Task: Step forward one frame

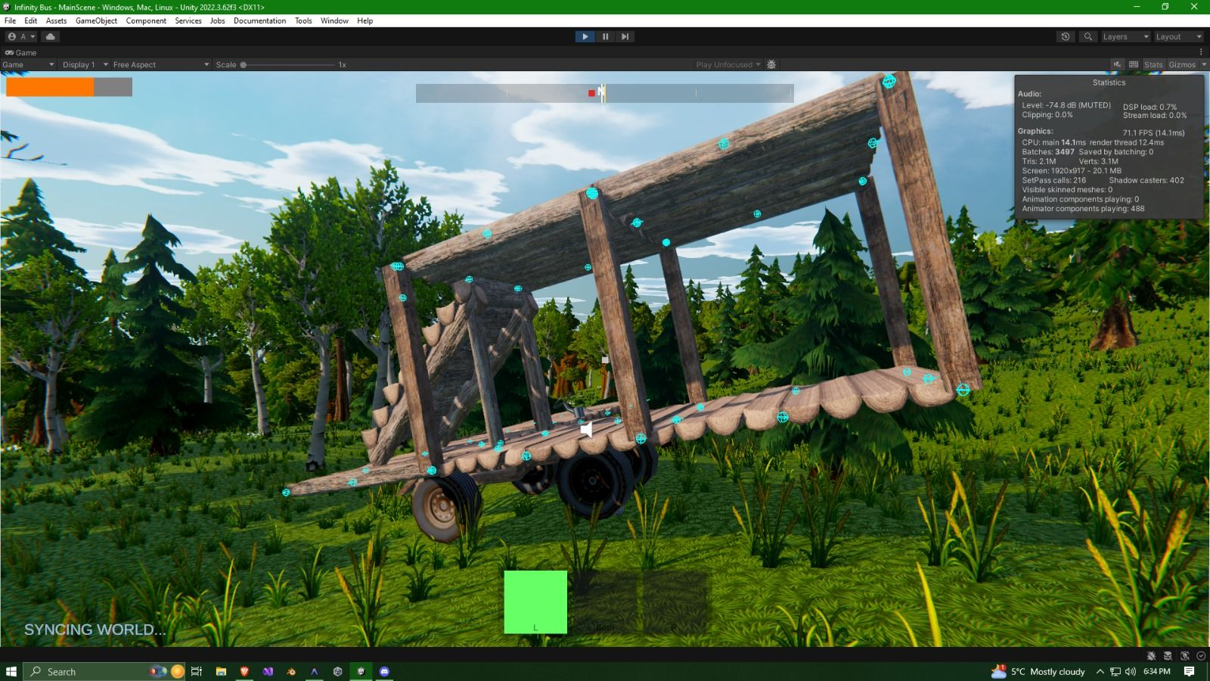Action: (625, 36)
